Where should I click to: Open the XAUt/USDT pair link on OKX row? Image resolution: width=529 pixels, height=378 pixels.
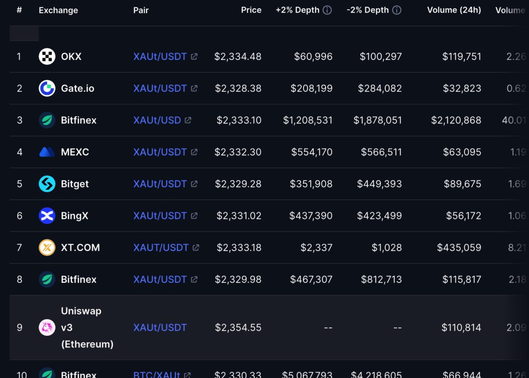[160, 56]
